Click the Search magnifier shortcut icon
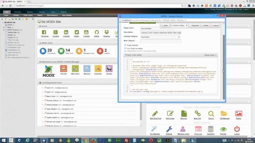The width and height of the screenshot is (255, 143). (x=211, y=114)
